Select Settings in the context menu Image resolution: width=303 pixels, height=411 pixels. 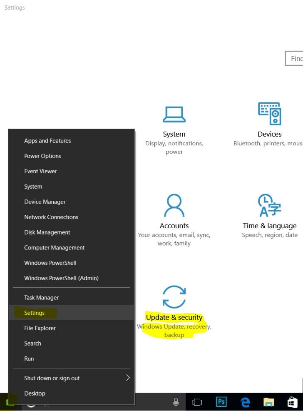click(35, 313)
